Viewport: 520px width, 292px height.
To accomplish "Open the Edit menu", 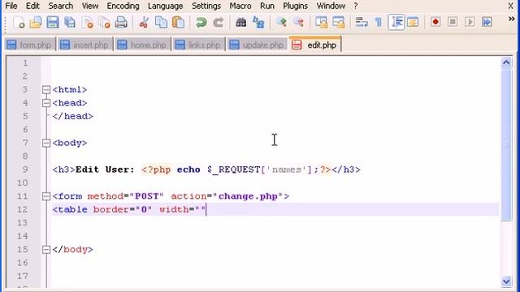I will pyautogui.click(x=32, y=6).
